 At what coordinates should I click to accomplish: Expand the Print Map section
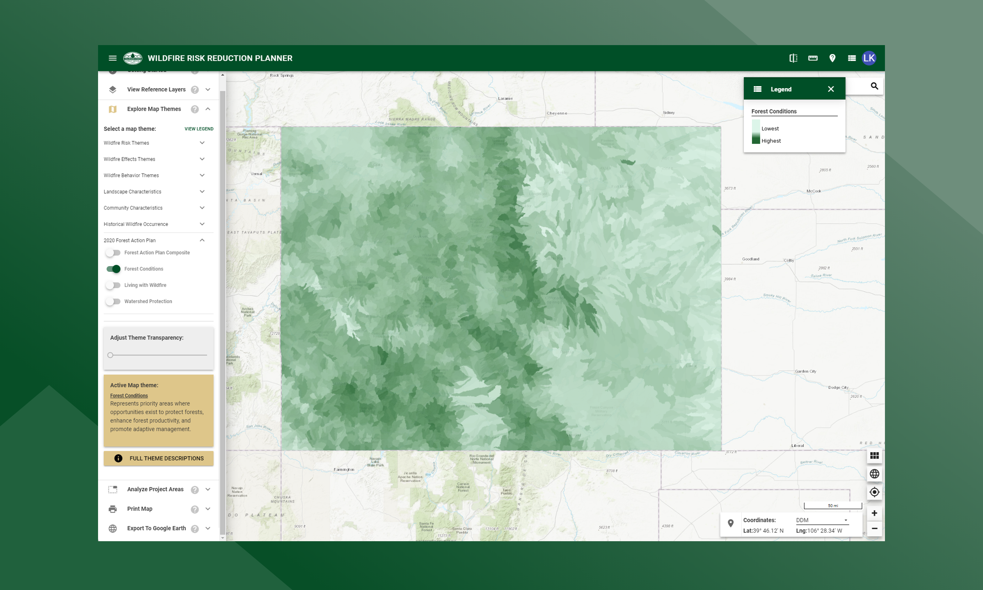(208, 509)
